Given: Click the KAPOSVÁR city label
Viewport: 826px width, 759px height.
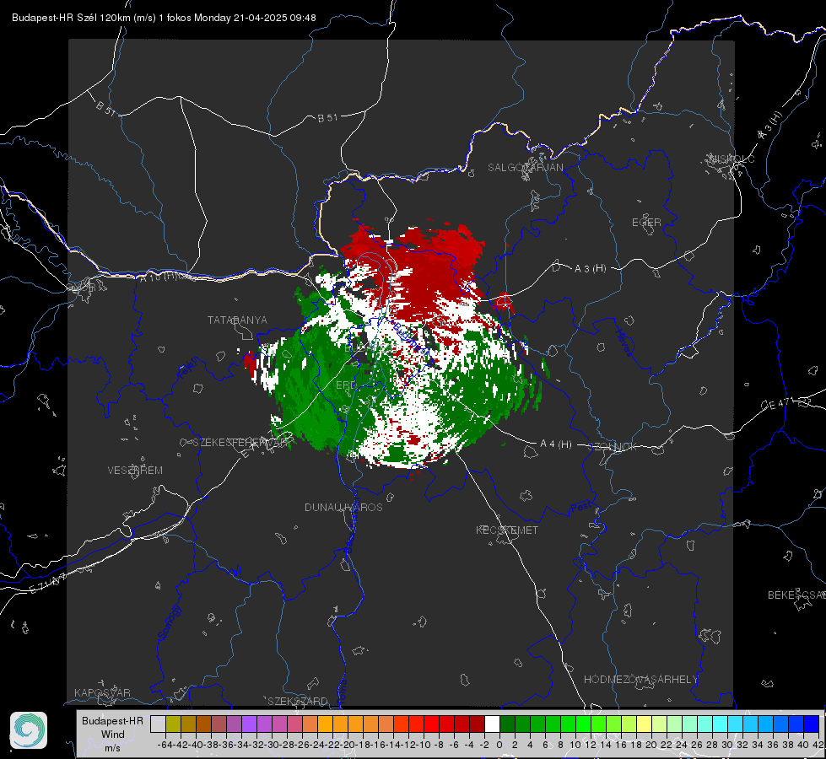Looking at the screenshot, I should [102, 692].
